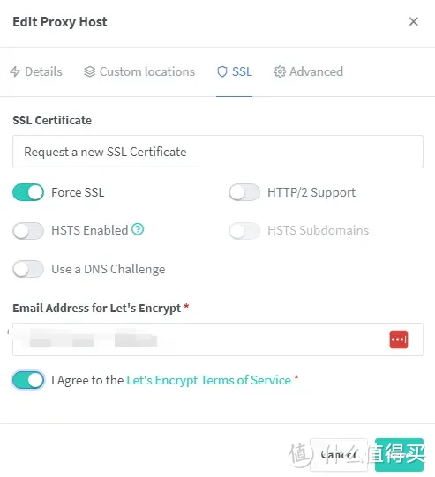Click the shield icon on the SSL tab
The height and width of the screenshot is (477, 435).
pos(222,71)
